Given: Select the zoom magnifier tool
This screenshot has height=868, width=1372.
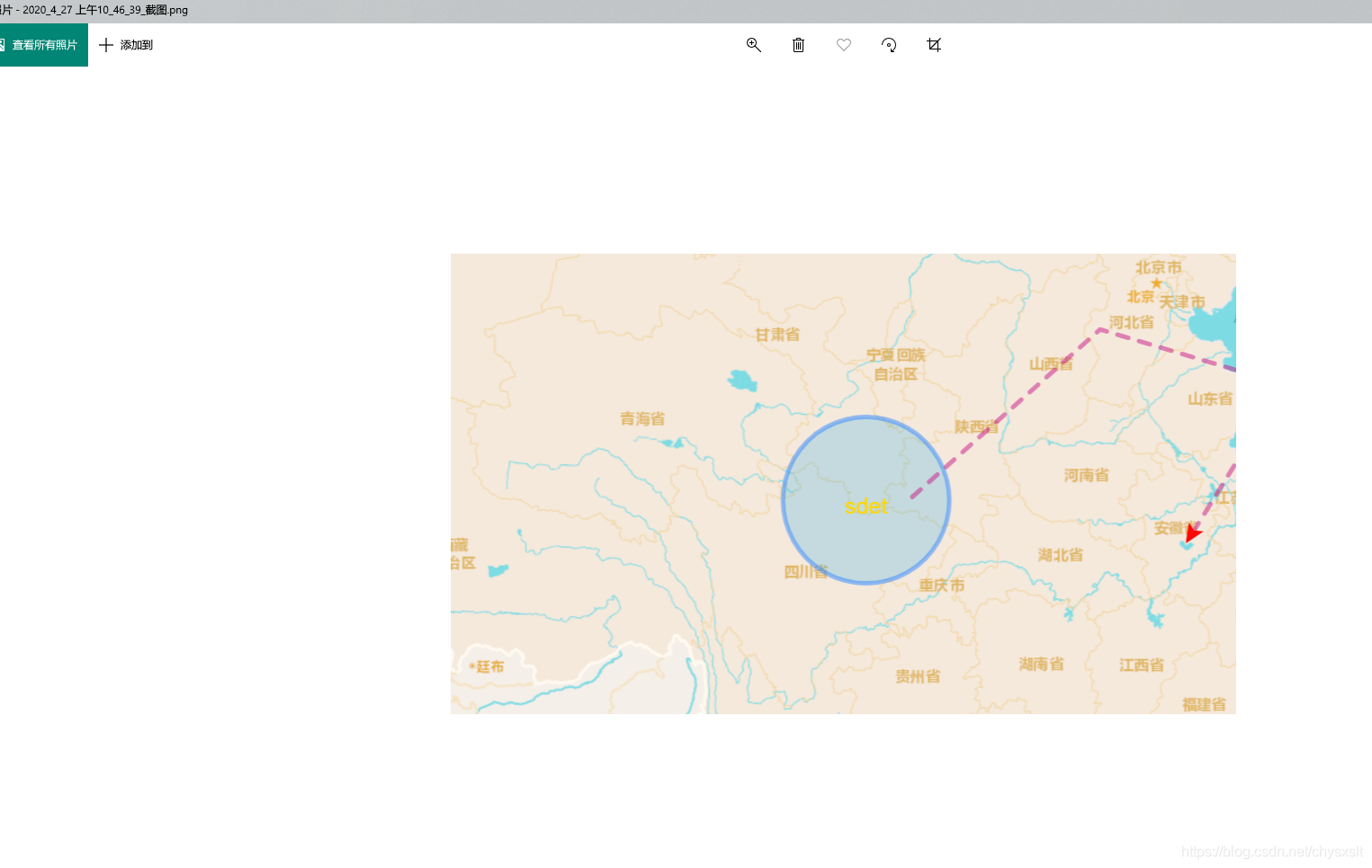Looking at the screenshot, I should coord(753,44).
